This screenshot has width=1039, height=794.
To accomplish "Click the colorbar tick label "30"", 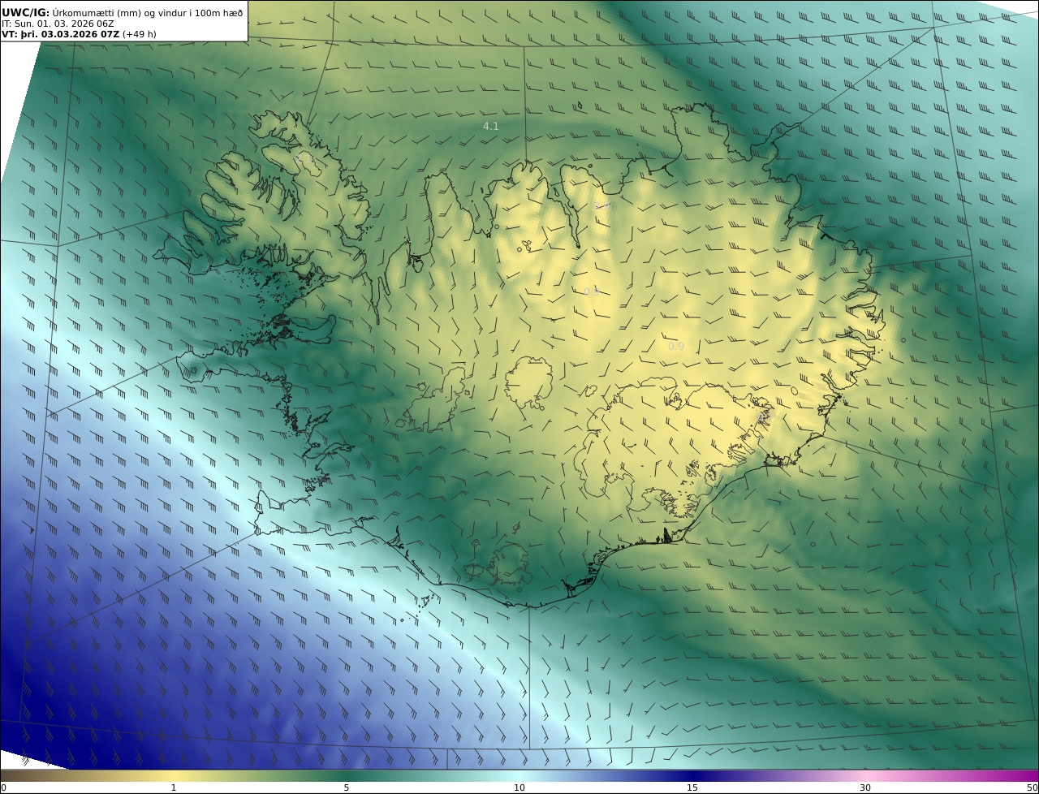I will point(865,788).
